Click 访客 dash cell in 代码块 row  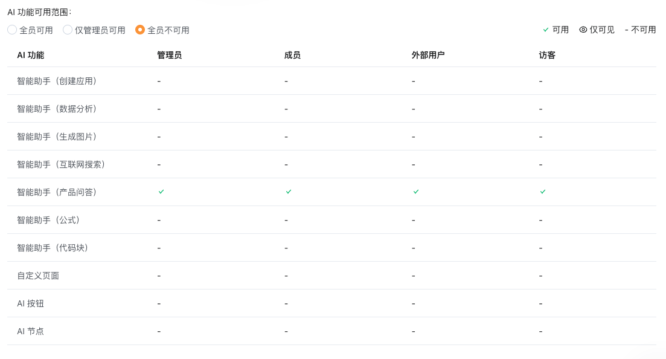tap(540, 248)
